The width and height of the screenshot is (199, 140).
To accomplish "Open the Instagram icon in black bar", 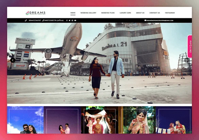I will click(x=72, y=20).
